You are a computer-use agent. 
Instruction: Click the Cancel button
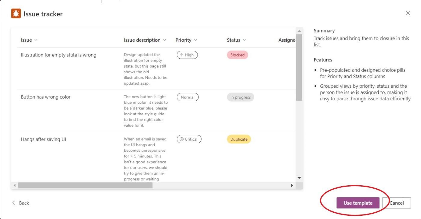point(396,203)
